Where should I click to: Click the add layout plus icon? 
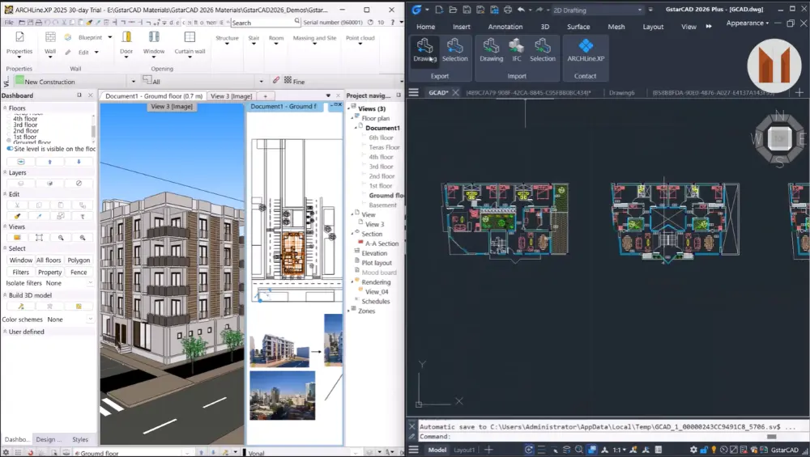point(488,450)
